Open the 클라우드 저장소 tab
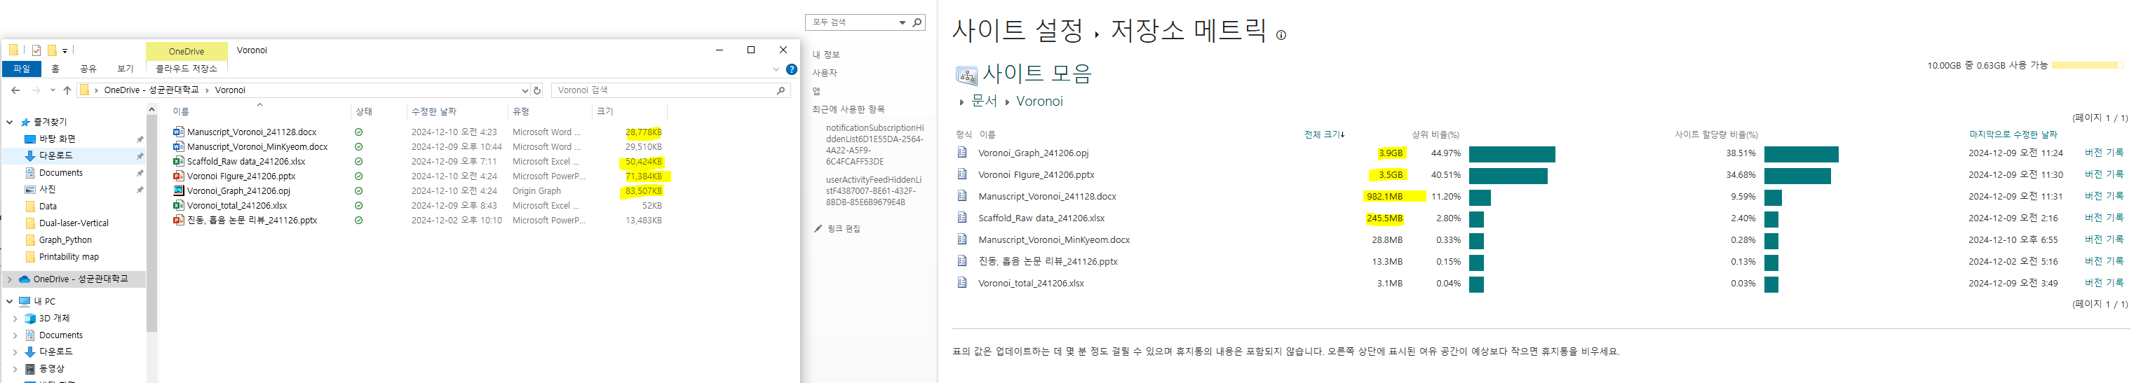This screenshot has height=383, width=2141. tap(186, 69)
